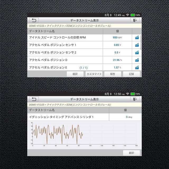Screen dimensions: 169x169
Task: Open graph for アクセル ペダル ポジション センサ 2
Action: pyautogui.click(x=137, y=53)
